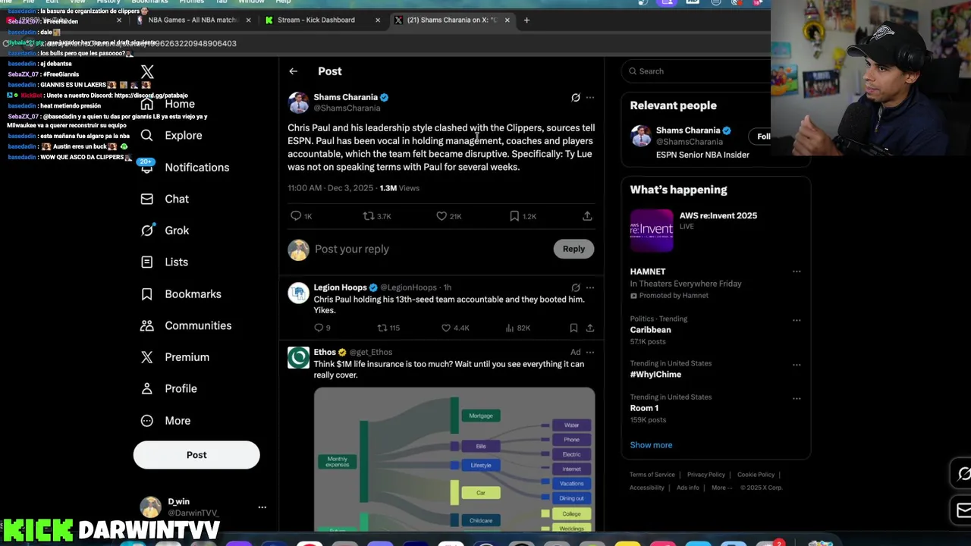The image size is (971, 546).
Task: Click the white Post button
Action: (196, 455)
